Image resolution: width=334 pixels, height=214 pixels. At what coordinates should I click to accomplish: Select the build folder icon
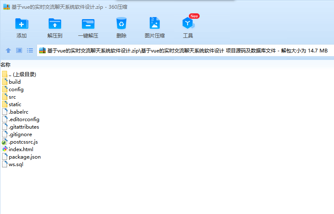[x=5, y=82]
